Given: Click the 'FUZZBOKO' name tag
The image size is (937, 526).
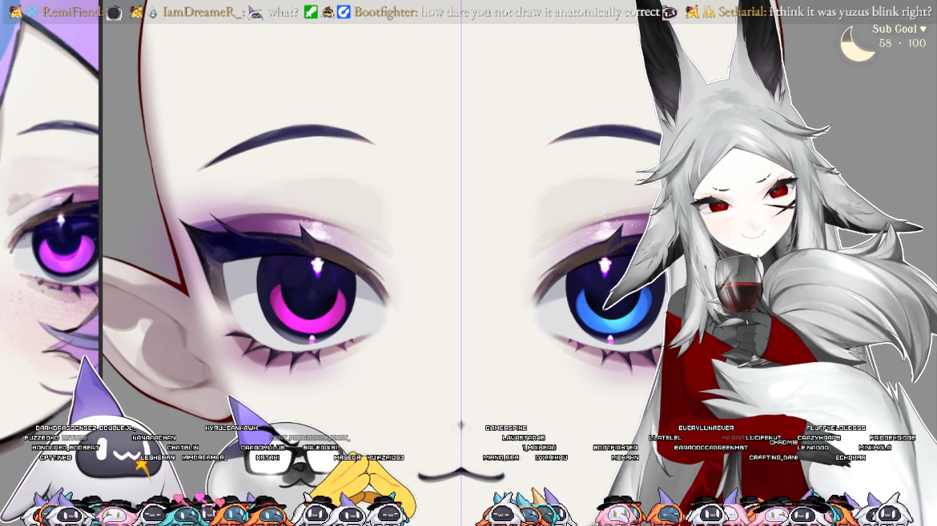Looking at the screenshot, I should pos(42,438).
